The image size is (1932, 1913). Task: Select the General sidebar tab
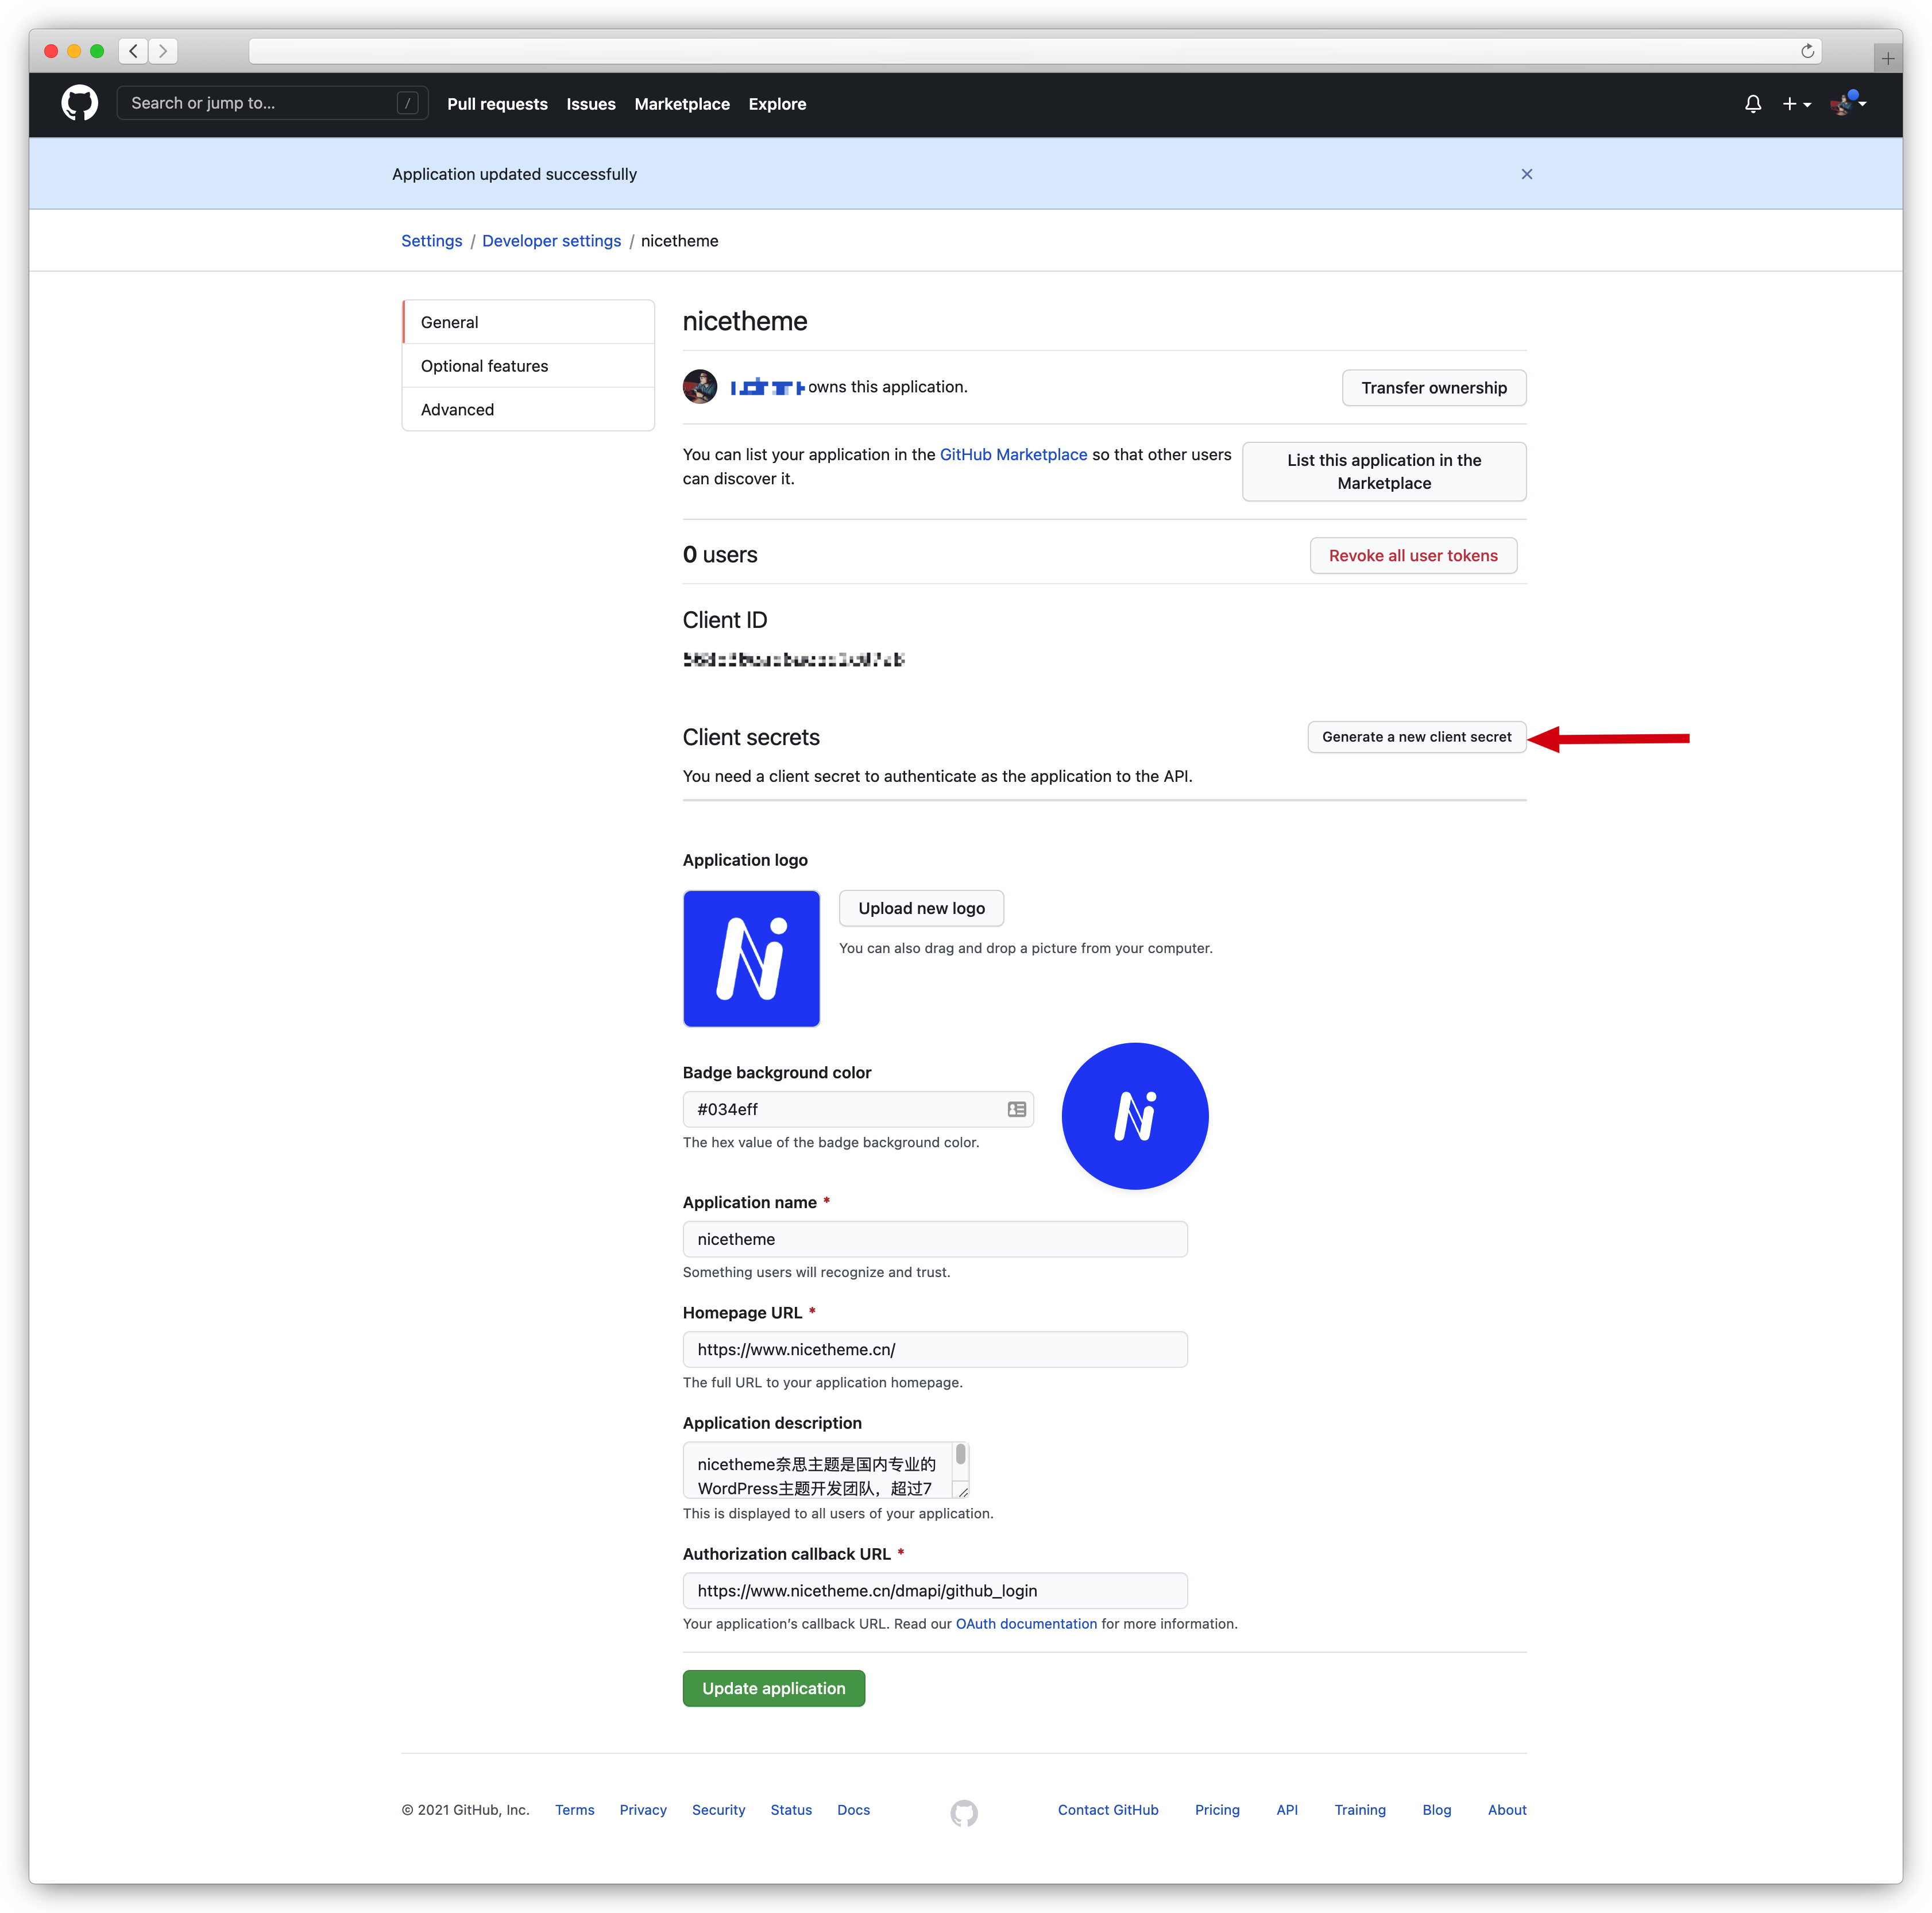point(528,322)
